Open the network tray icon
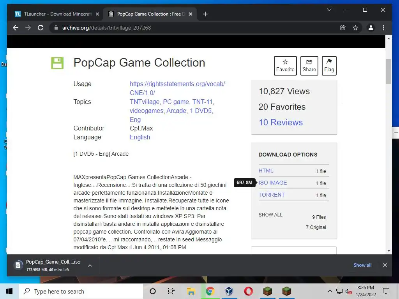This screenshot has height=299, width=399. click(339, 291)
